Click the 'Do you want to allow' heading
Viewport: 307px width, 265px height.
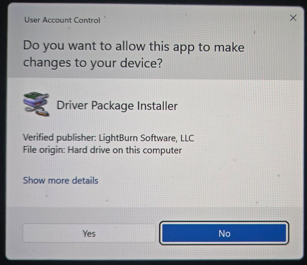coord(134,47)
